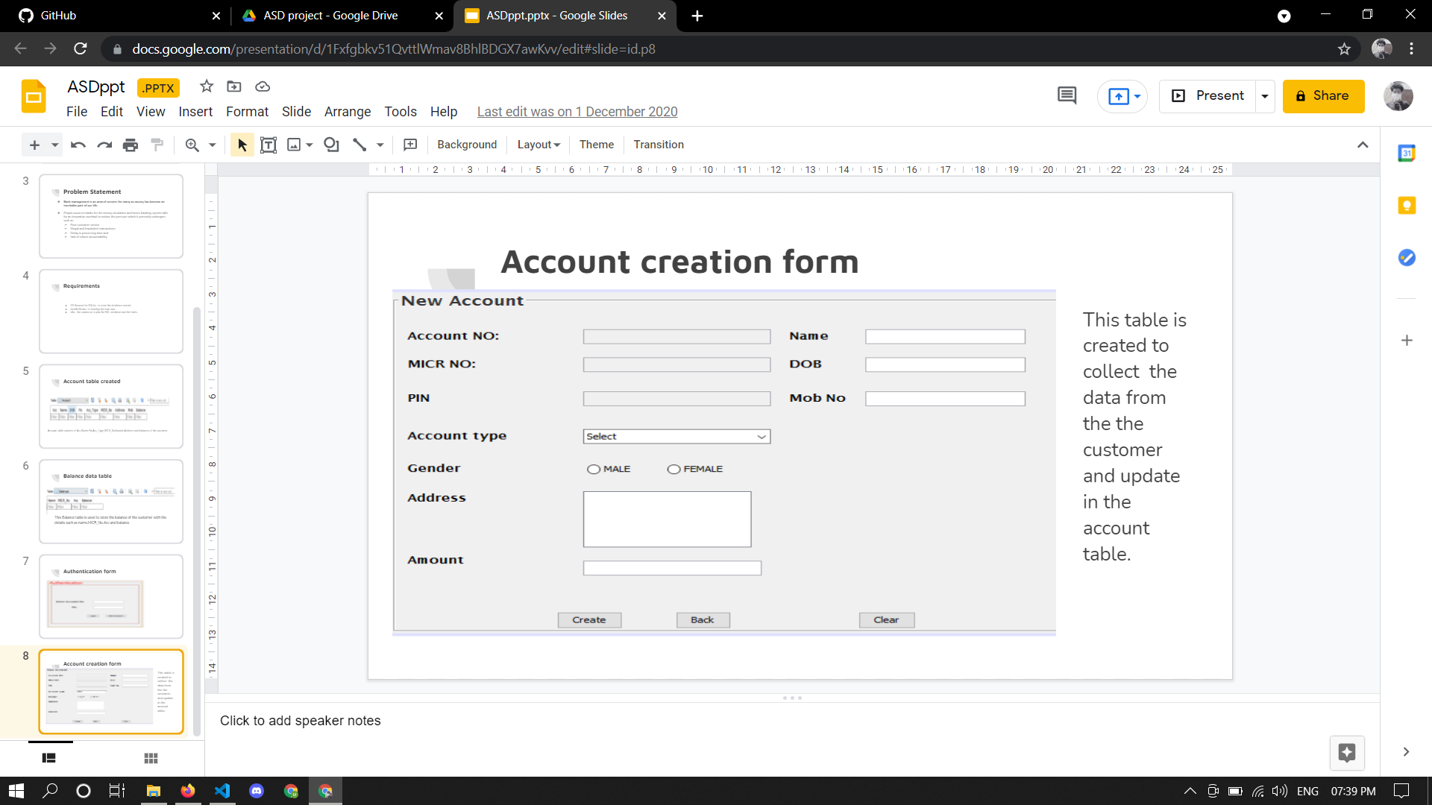Viewport: 1432px width, 805px height.
Task: Add a new slide with plus icon
Action: click(x=34, y=145)
